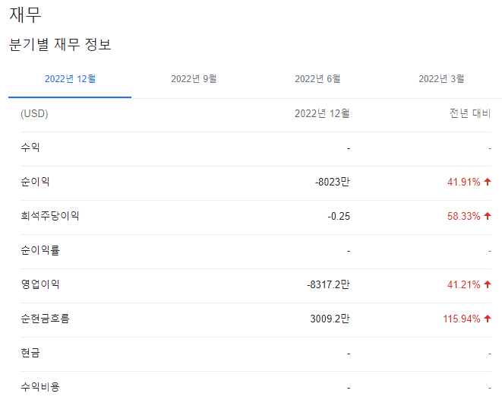
Task: Click the 115.94% change value
Action: click(x=461, y=319)
